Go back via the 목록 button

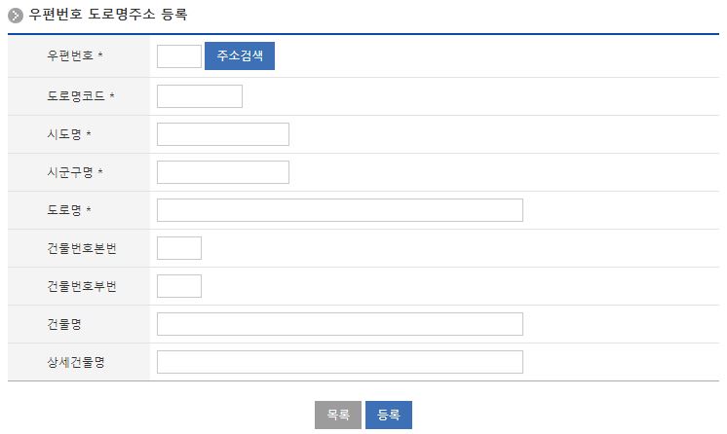tap(338, 415)
